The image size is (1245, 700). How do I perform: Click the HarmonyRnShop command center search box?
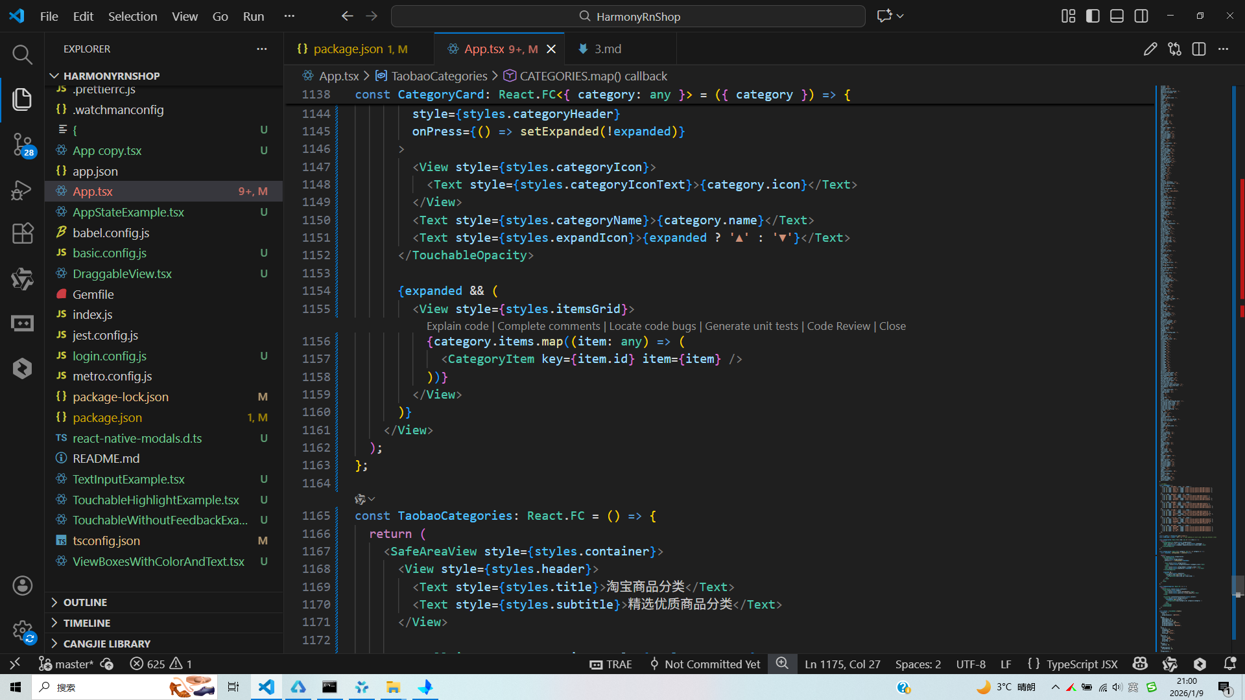(628, 16)
